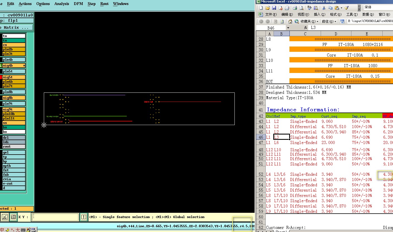Click the web toolbar Home icon
The image size is (393, 232).
click(290, 21)
